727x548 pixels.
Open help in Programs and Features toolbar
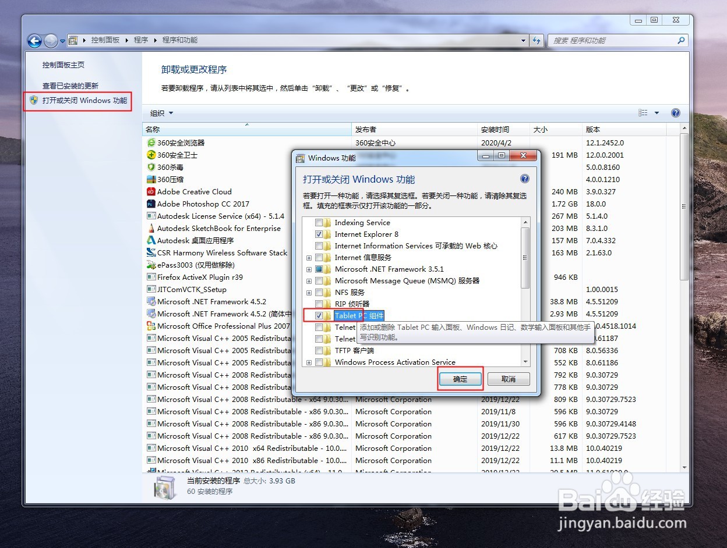click(x=676, y=113)
